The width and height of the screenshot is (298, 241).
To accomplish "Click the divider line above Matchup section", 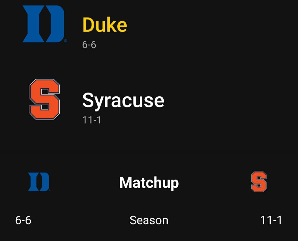I will coord(149,152).
